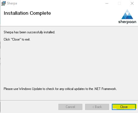Click the Sherpa installer icon in title bar
The width and height of the screenshot is (138, 113).
[x=3, y=3]
